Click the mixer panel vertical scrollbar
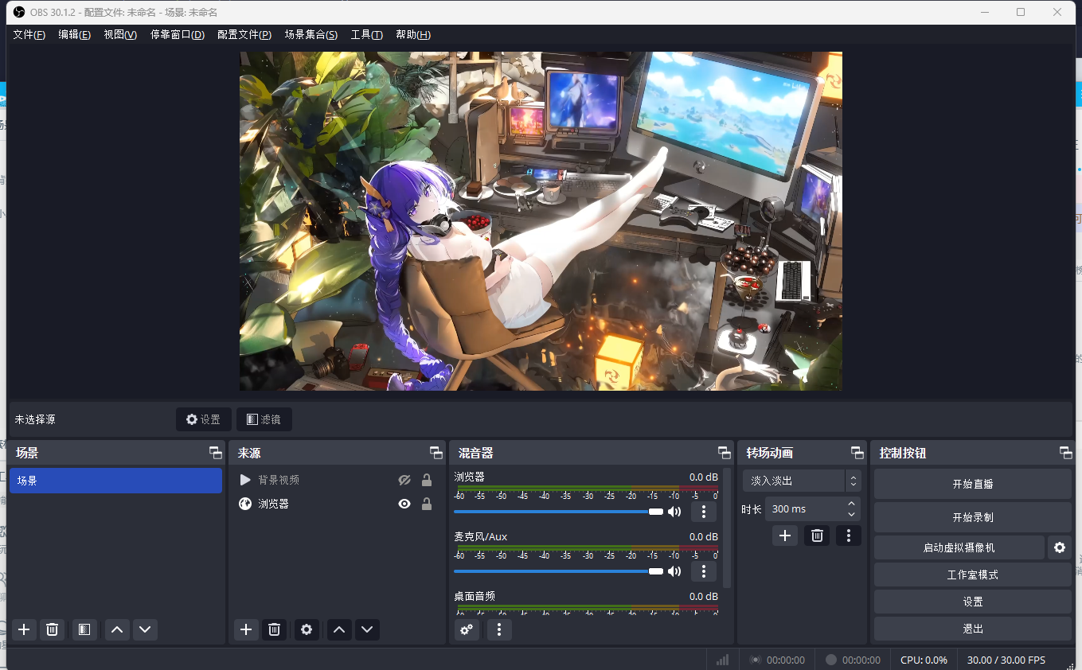Screen dimensions: 1082x670 pos(727,529)
